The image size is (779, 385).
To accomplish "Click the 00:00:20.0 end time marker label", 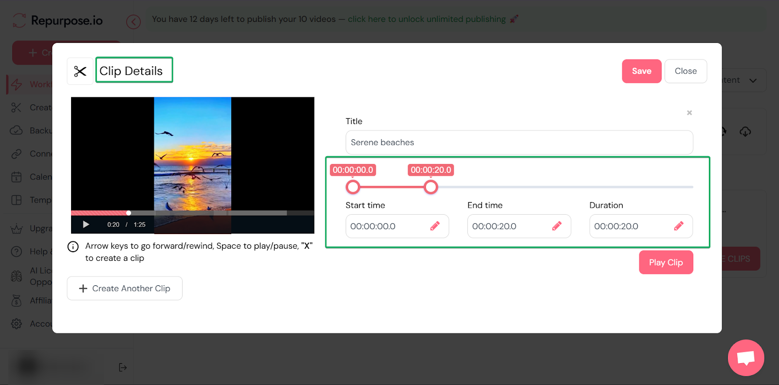I will 431,170.
